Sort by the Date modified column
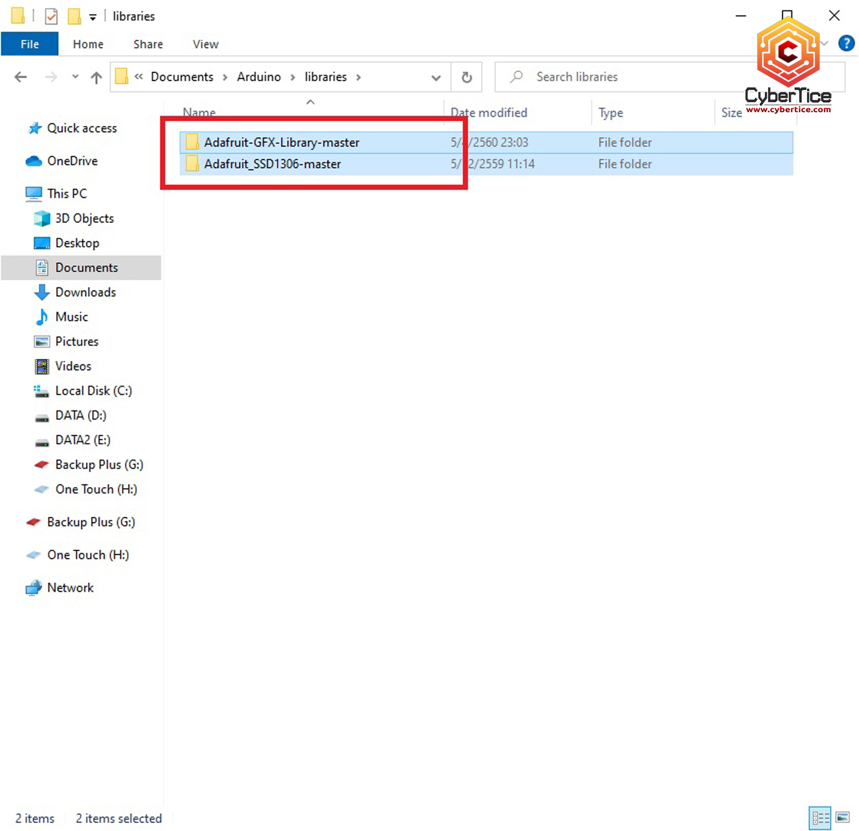The height and width of the screenshot is (831, 859). 488,113
